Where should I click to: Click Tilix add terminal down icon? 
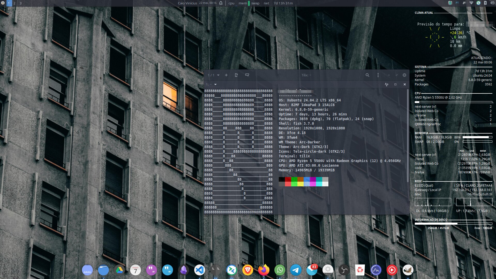[x=247, y=75]
